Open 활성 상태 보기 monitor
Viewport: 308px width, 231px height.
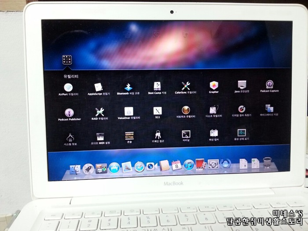coord(242,133)
